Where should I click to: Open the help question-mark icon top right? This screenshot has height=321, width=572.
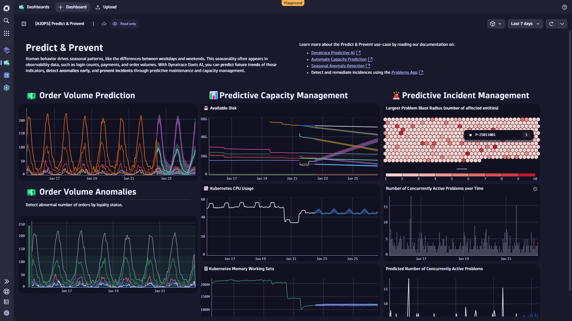(564, 7)
